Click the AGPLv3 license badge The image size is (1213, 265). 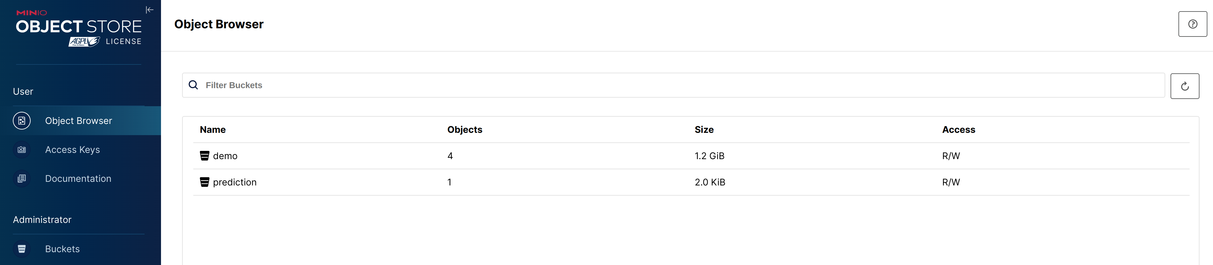[84, 42]
